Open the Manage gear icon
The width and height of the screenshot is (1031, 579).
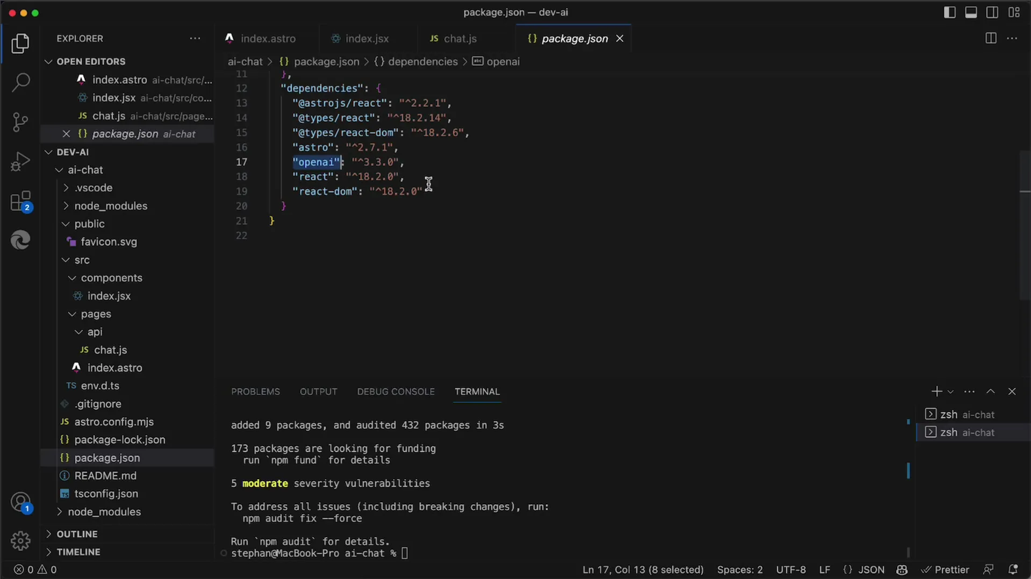[20, 540]
